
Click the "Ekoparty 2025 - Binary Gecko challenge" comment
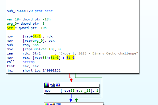click(x=98, y=53)
